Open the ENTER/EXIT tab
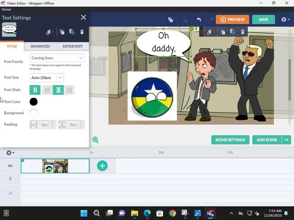Screen dimensions: 294x220 click(x=73, y=46)
